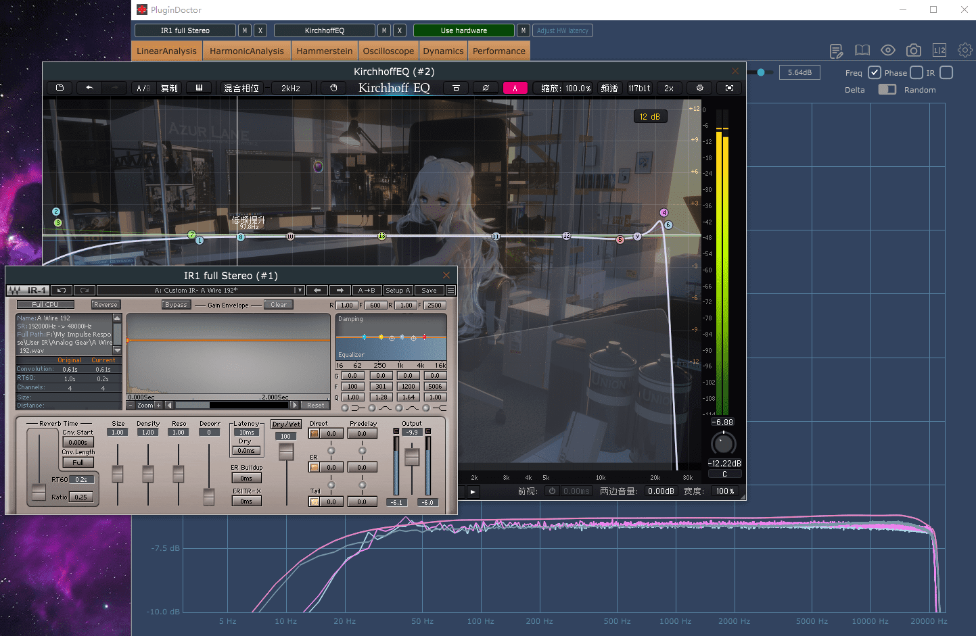Click eye icon in PluginDoctor toolbar
Image resolution: width=976 pixels, height=636 pixels.
[888, 51]
